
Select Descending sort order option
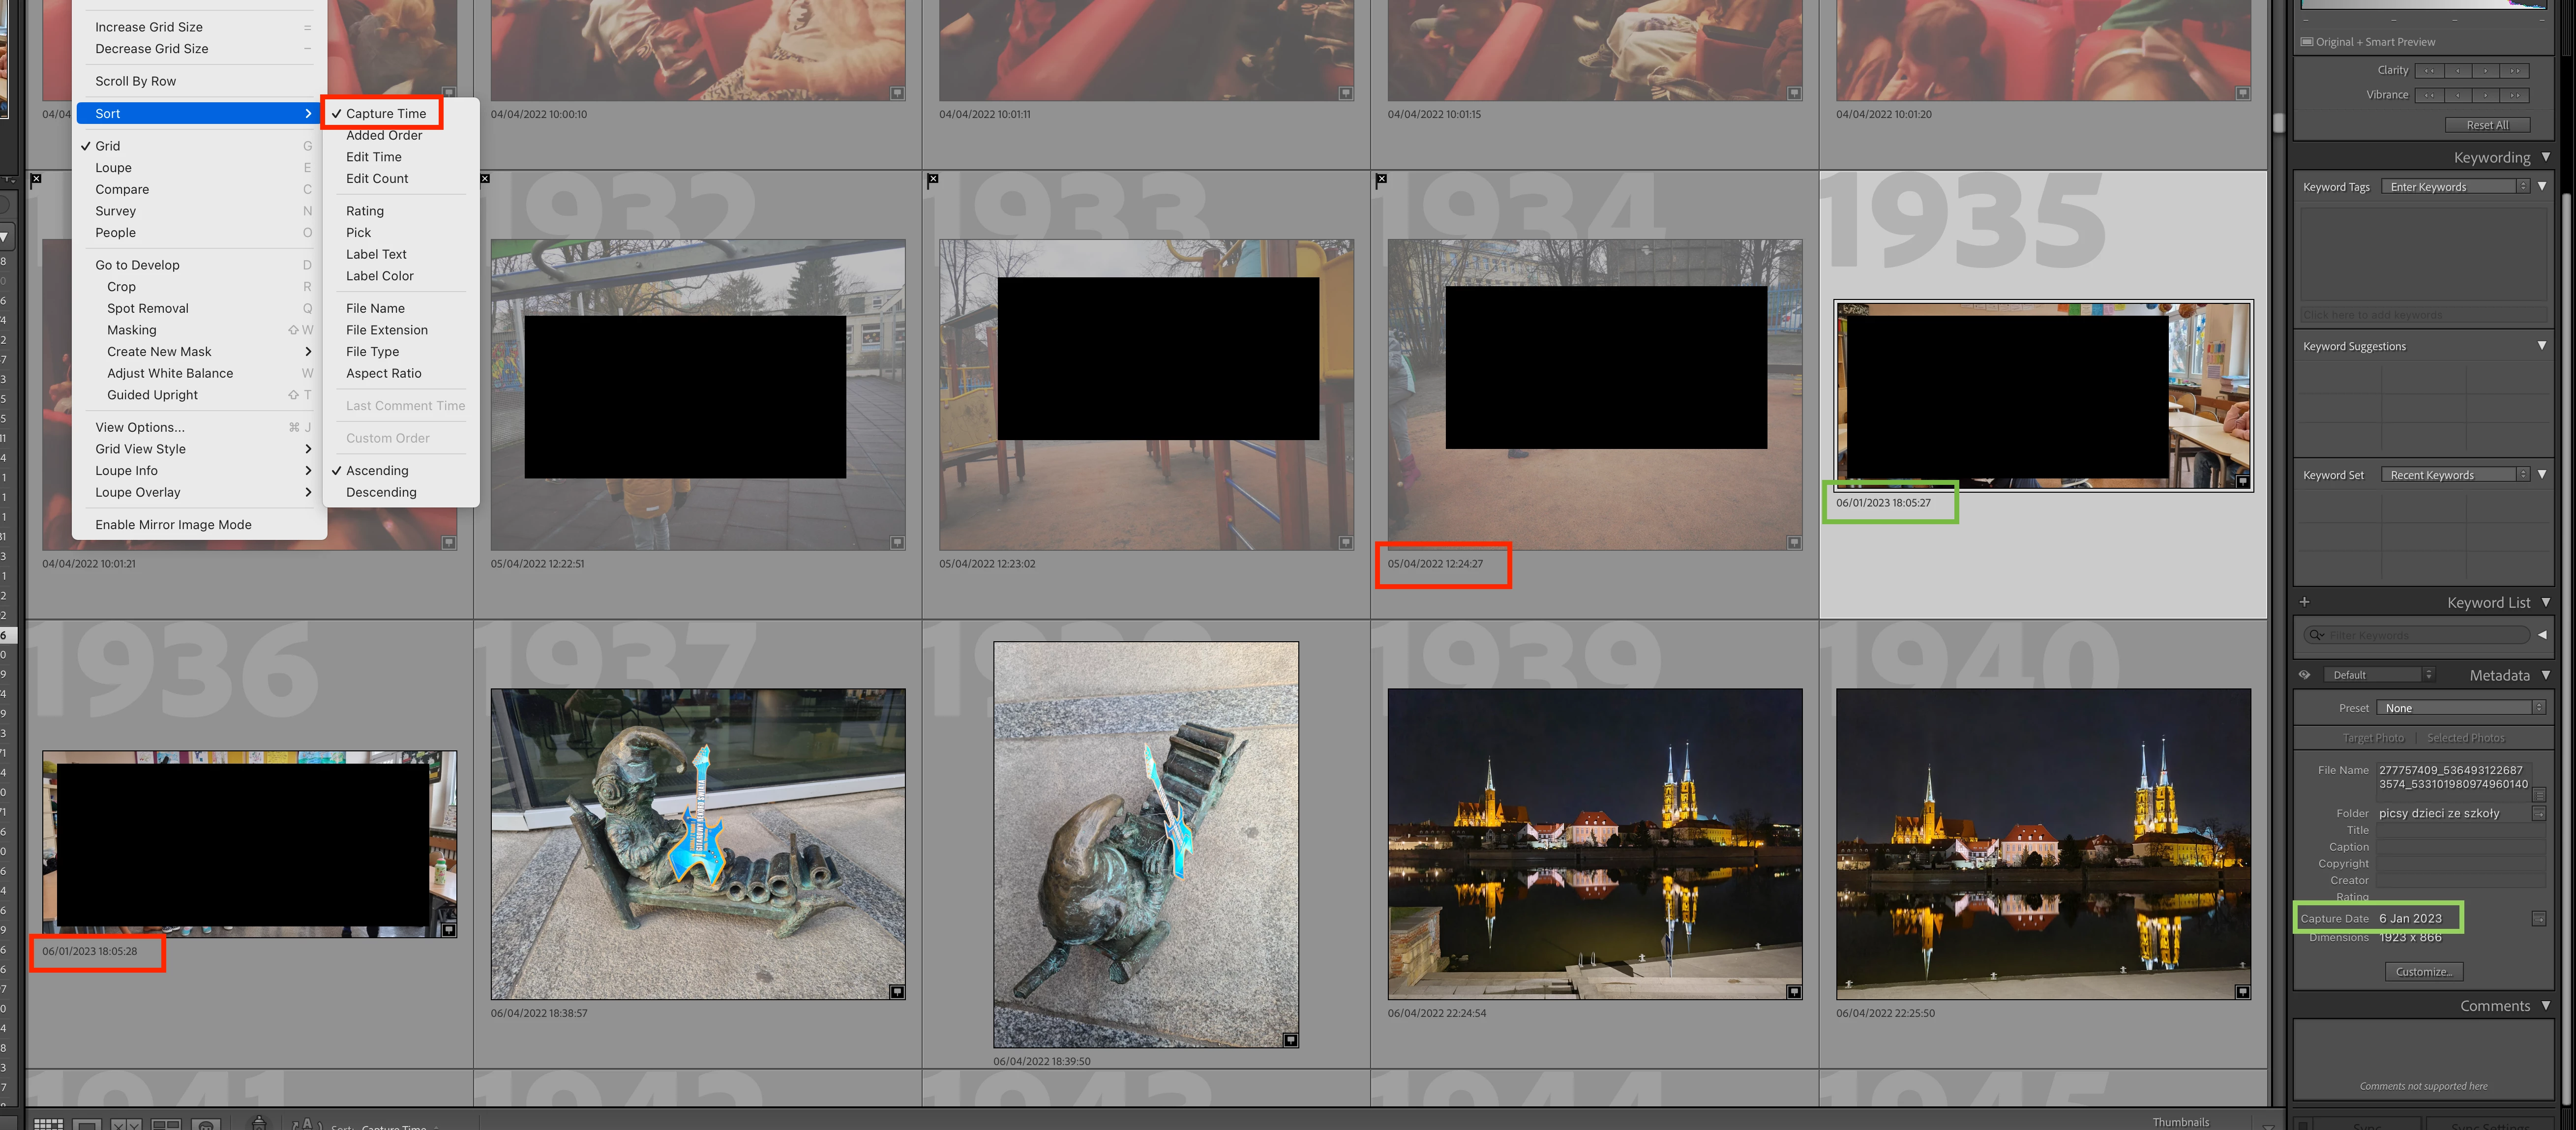tap(381, 492)
